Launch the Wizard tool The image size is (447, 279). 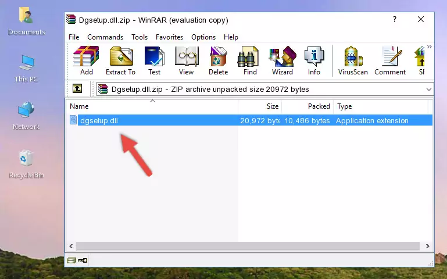click(282, 60)
